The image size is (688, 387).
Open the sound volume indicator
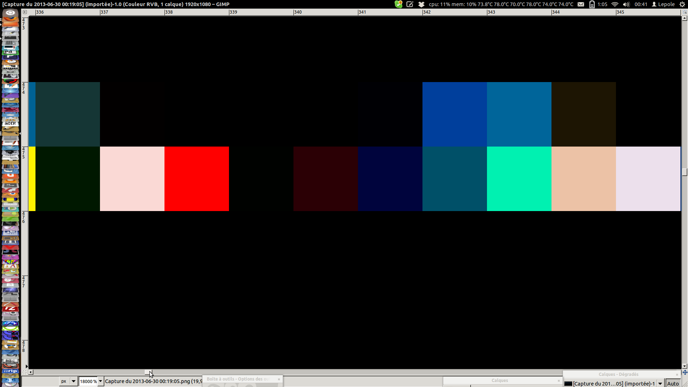click(626, 4)
